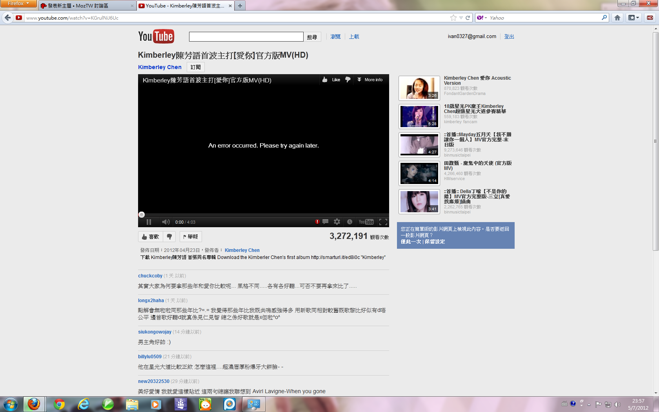Focus the YouTube search input field
Screen dimensions: 659x412
tap(246, 36)
